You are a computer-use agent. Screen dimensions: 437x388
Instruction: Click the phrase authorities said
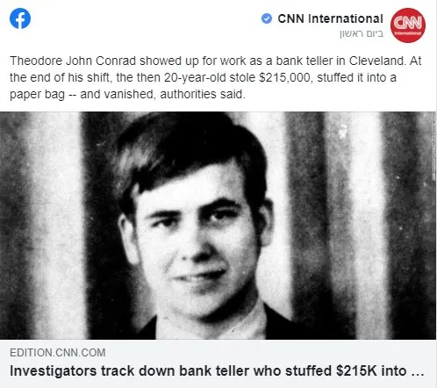[x=202, y=94]
